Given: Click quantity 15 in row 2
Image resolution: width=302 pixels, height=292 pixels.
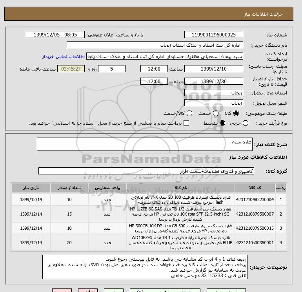Looking at the screenshot, I should coord(69,214).
